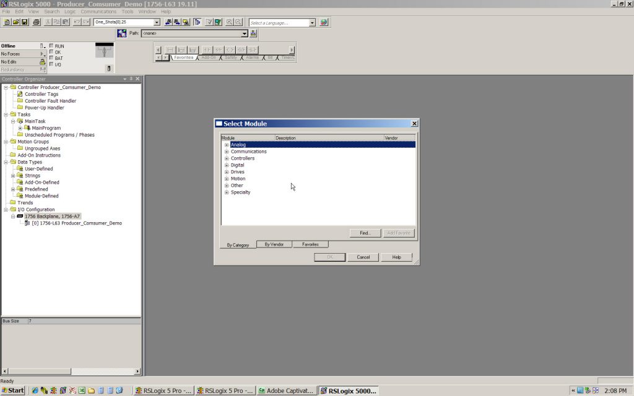Select the 1756-L63 Producer_Comsumer_Demo module item

tap(76, 223)
